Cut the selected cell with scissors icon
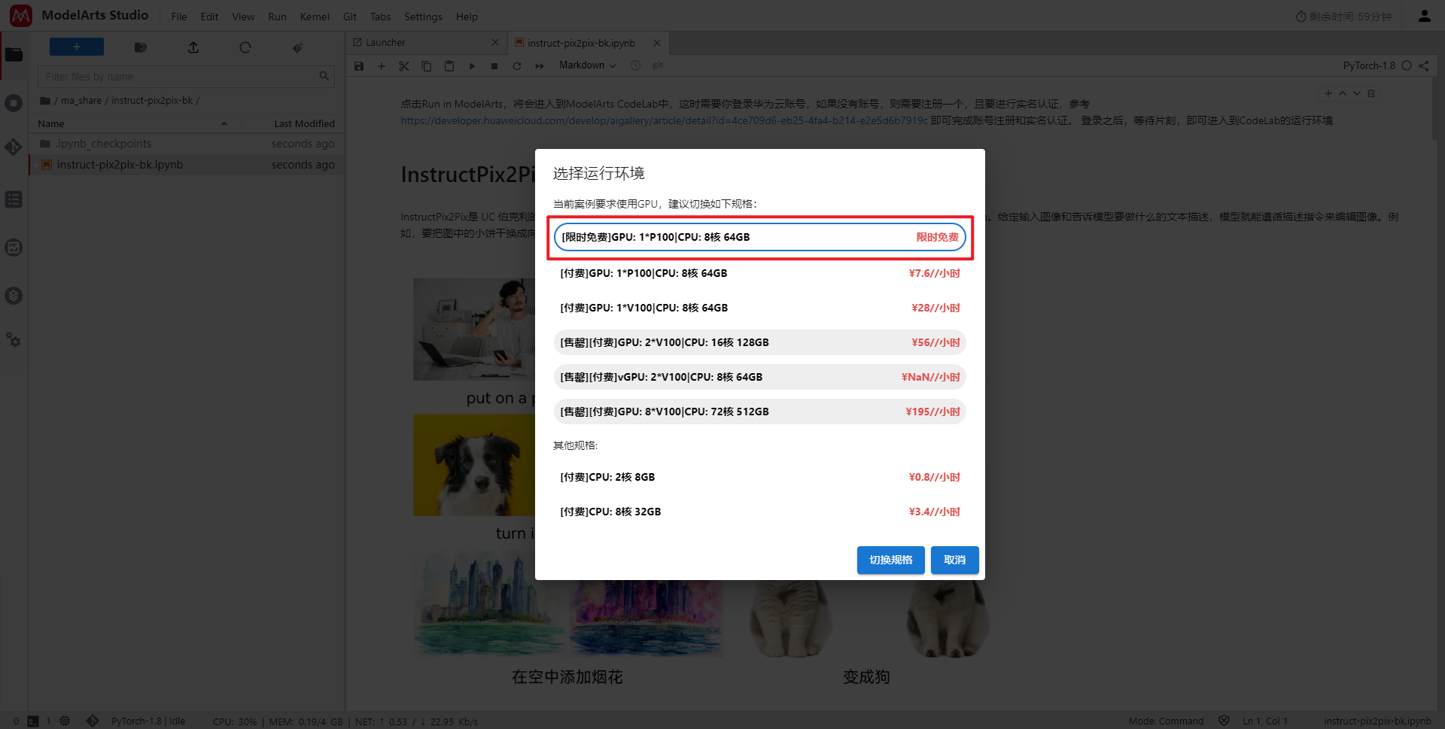The height and width of the screenshot is (729, 1445). [x=404, y=66]
